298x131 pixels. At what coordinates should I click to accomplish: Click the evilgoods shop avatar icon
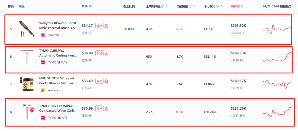(43, 90)
